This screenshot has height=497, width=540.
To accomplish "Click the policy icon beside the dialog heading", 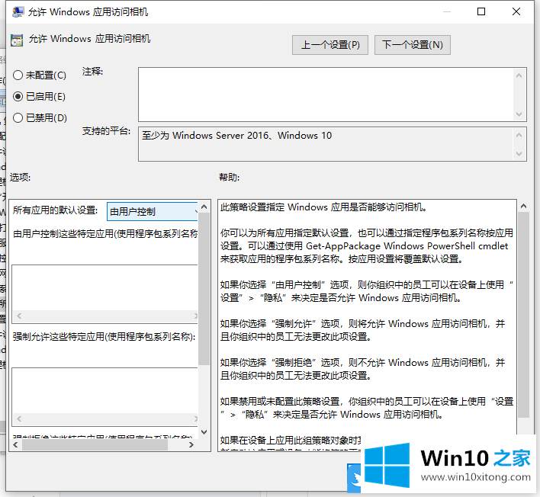I will pyautogui.click(x=17, y=40).
